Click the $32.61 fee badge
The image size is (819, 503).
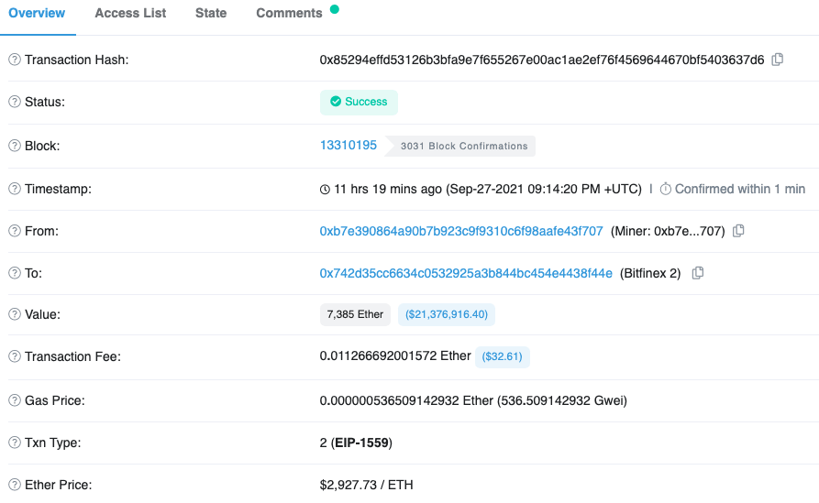click(502, 356)
